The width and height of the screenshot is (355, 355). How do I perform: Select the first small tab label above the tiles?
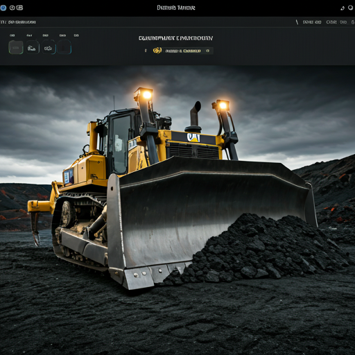(12, 35)
